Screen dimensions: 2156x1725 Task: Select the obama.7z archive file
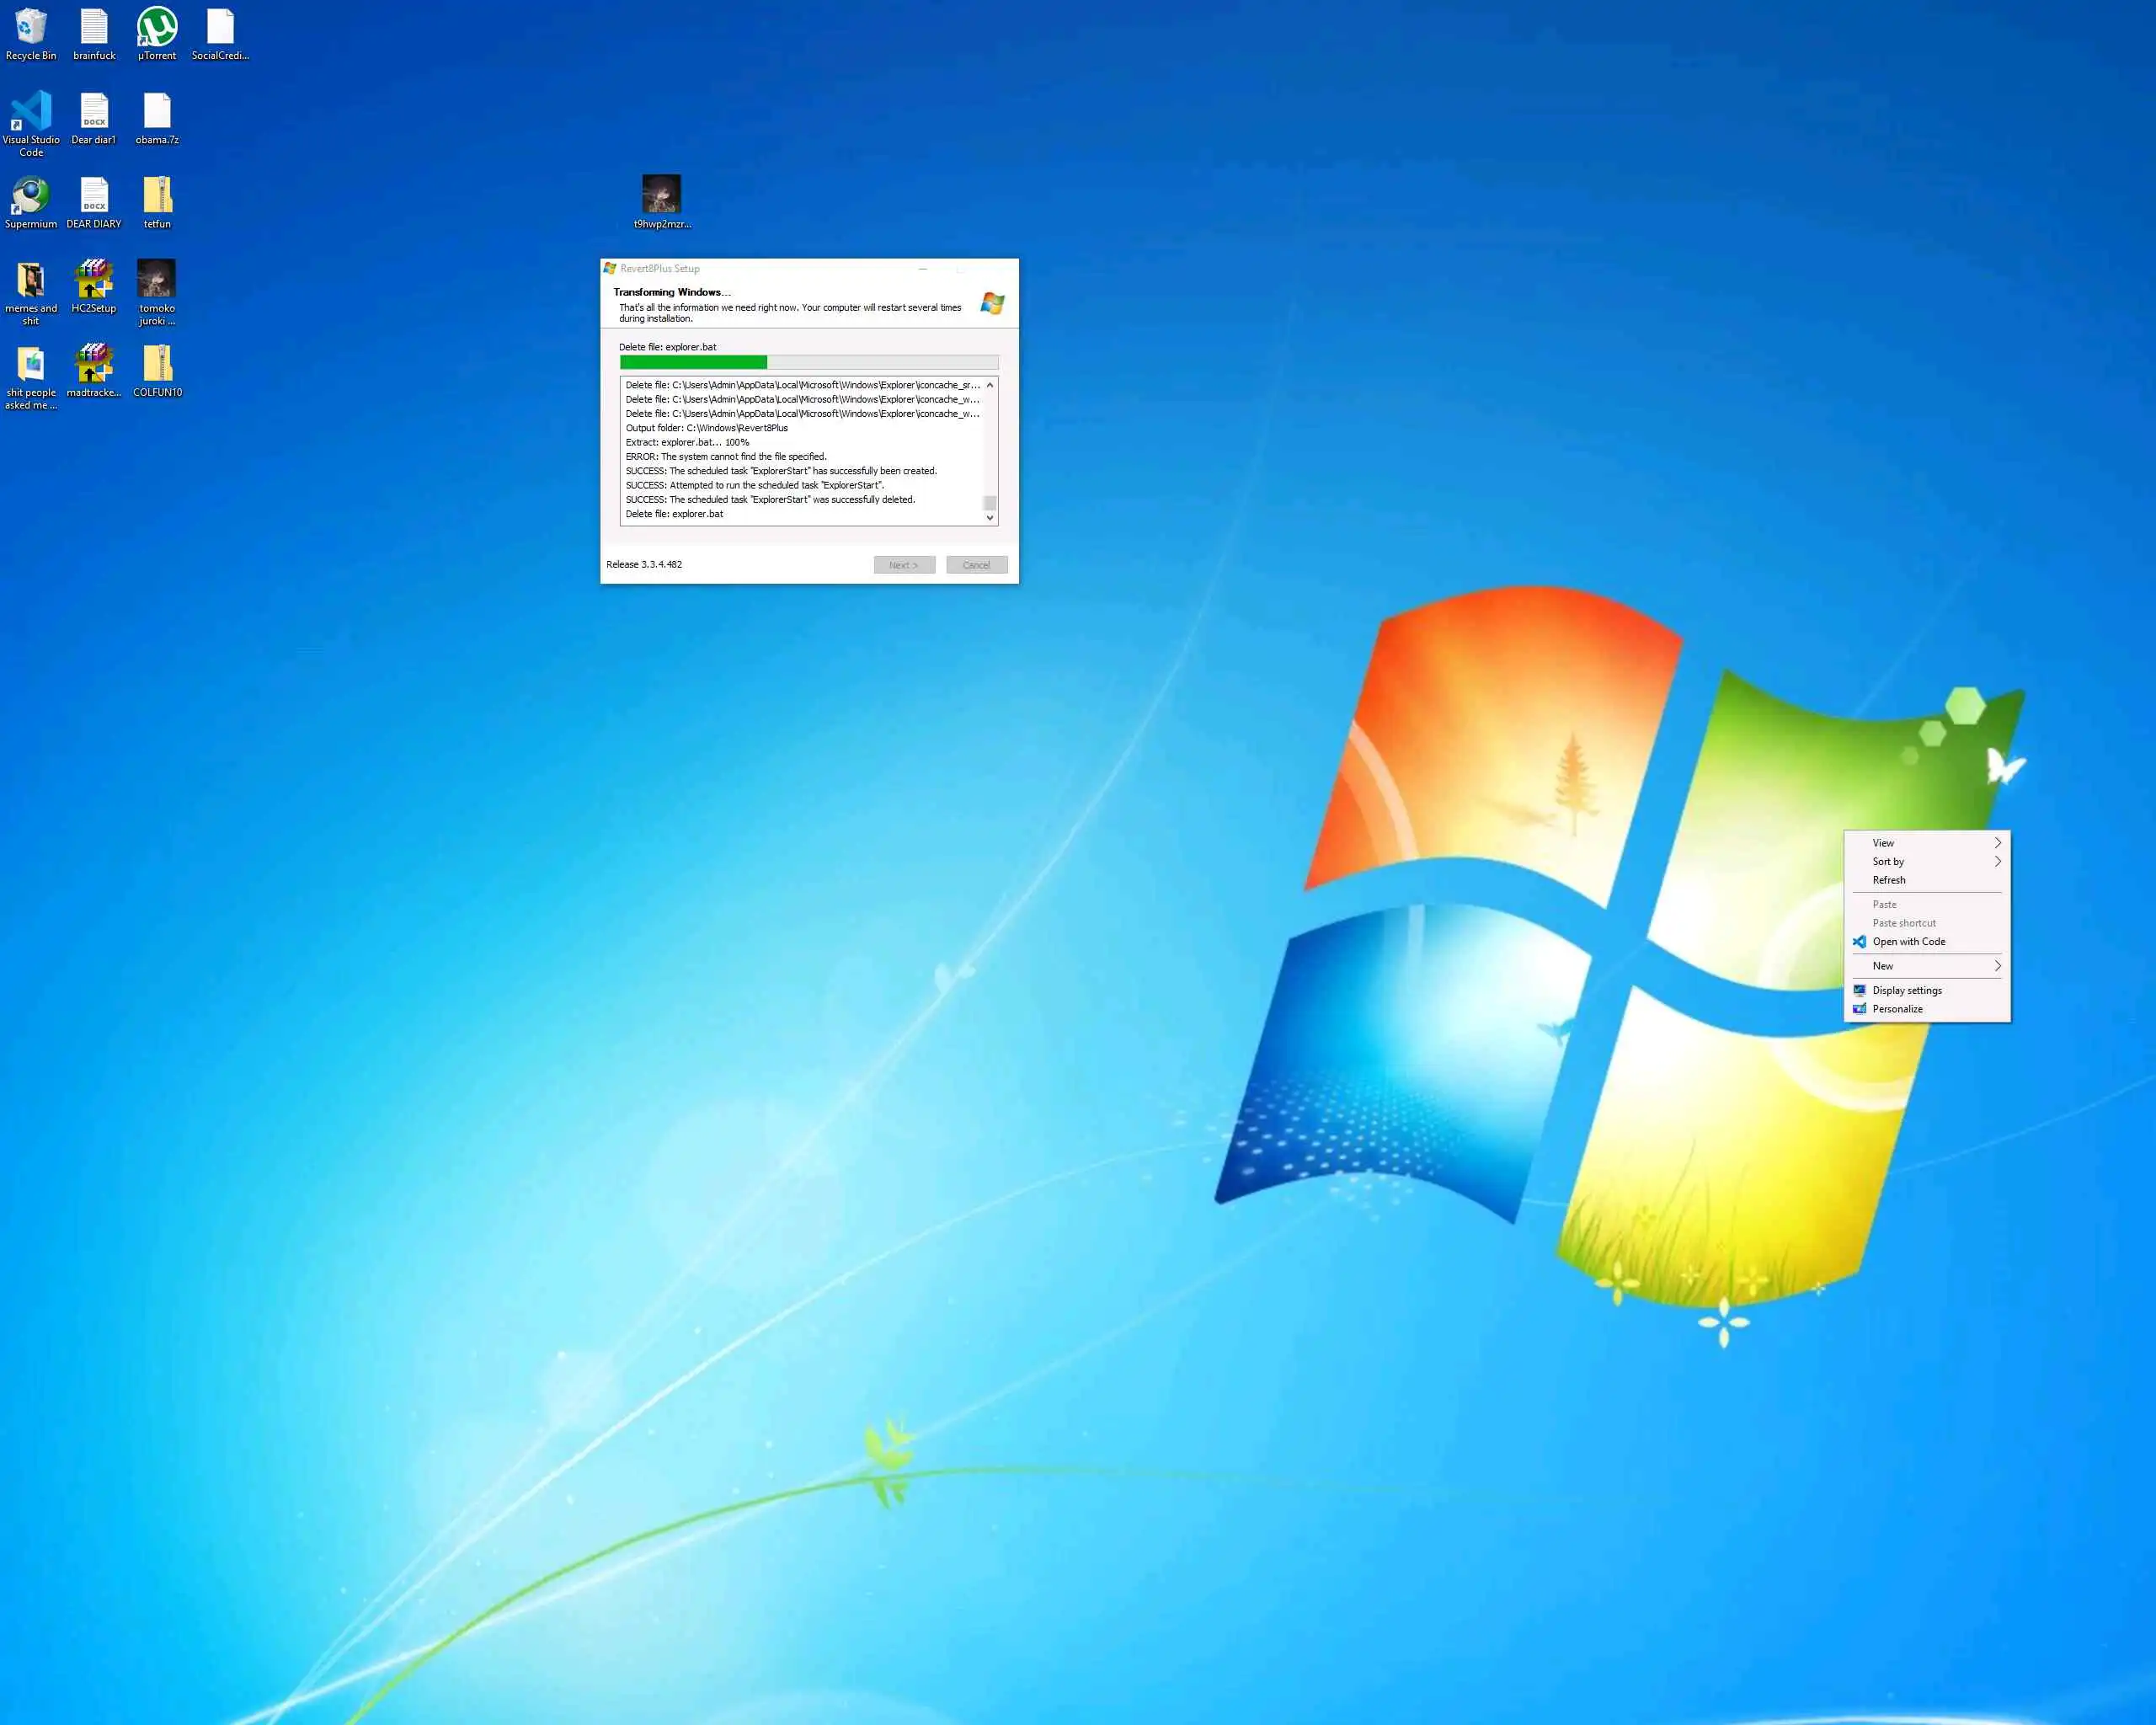coord(157,111)
